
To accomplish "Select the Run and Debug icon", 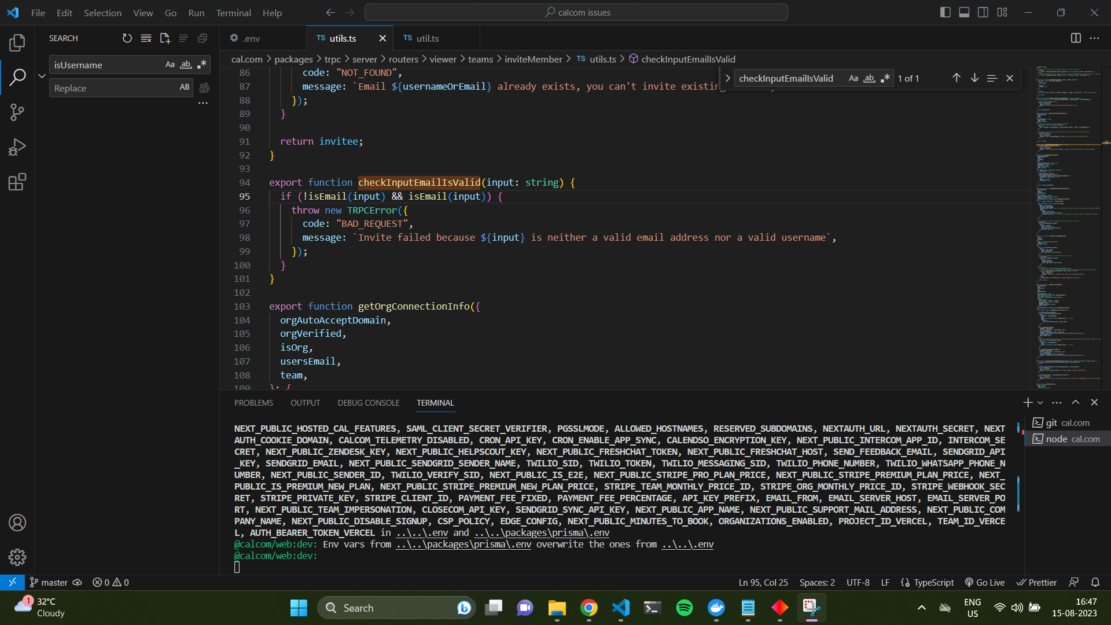I will click(17, 146).
